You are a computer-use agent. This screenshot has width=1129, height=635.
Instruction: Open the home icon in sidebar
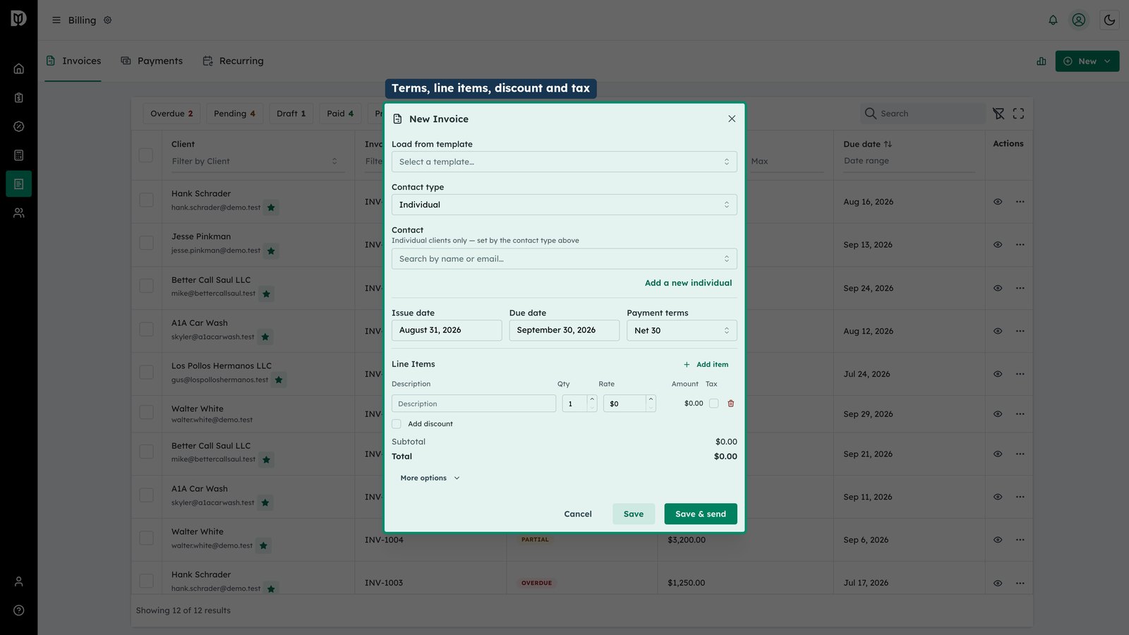point(19,68)
